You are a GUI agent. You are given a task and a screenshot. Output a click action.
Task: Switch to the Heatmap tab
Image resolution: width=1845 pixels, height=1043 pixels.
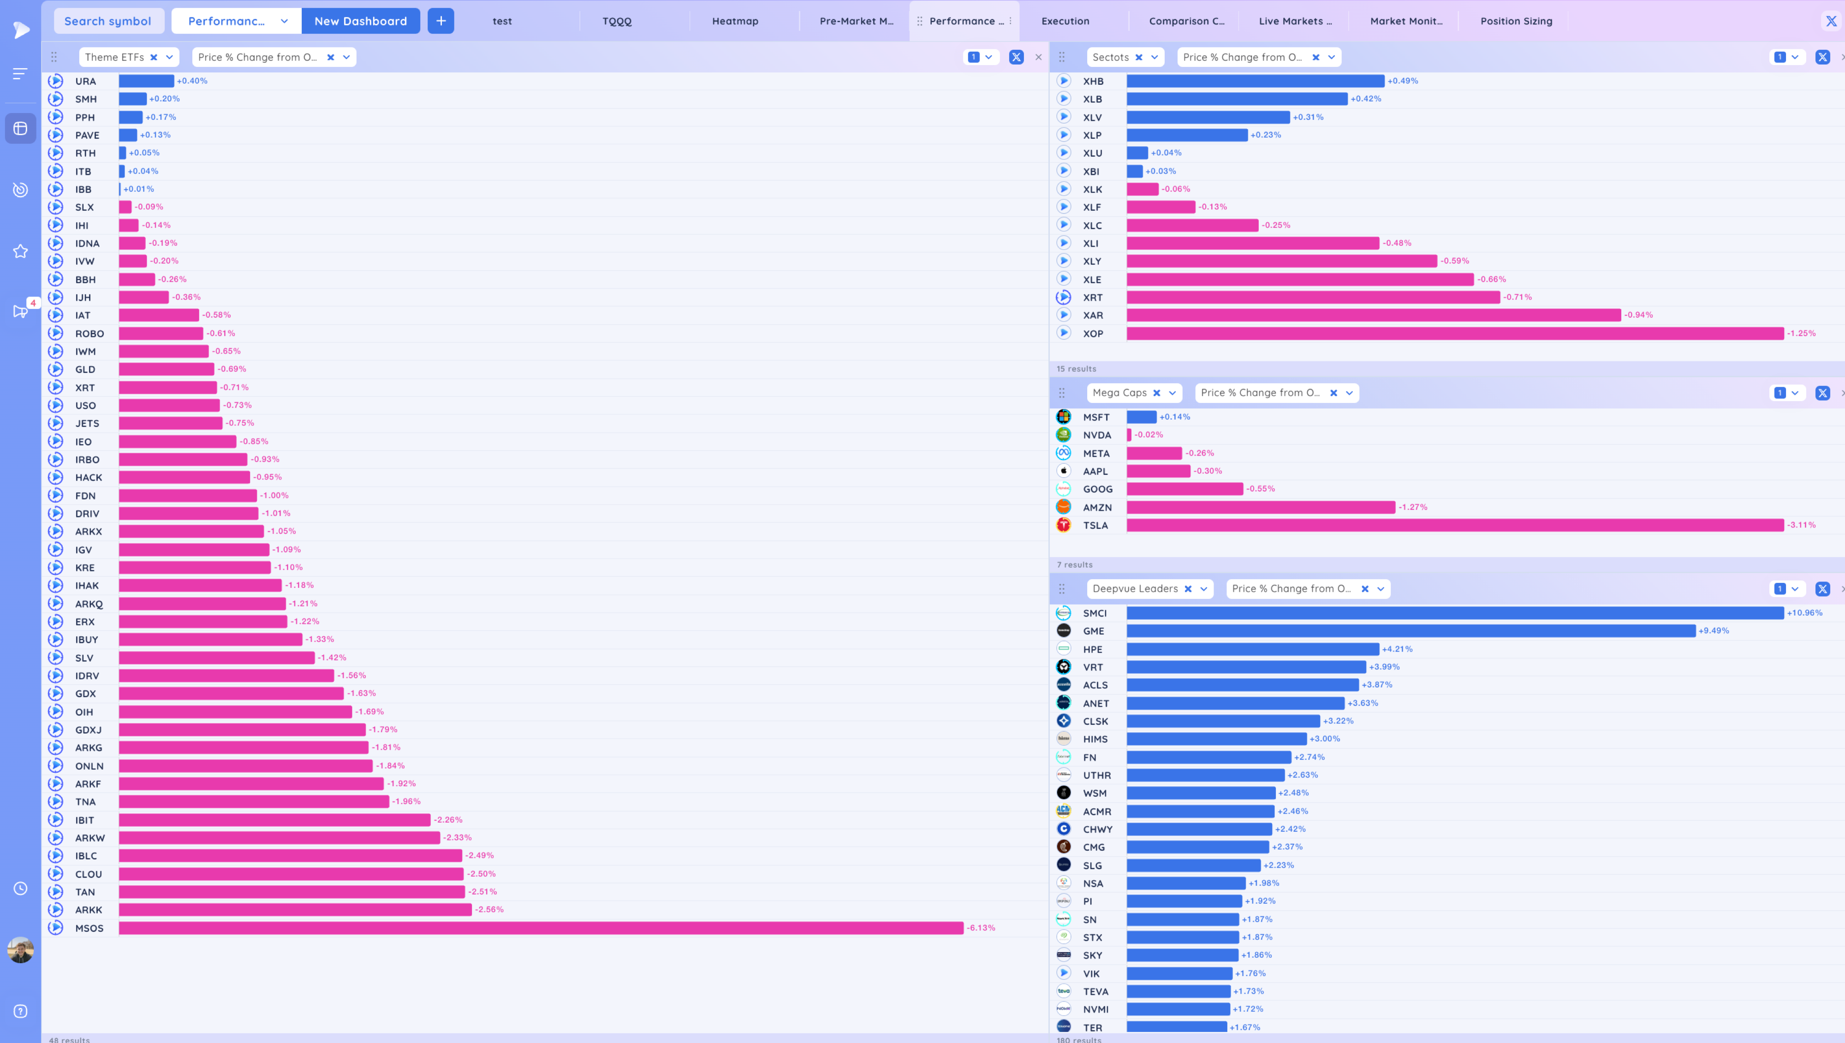[x=735, y=21]
